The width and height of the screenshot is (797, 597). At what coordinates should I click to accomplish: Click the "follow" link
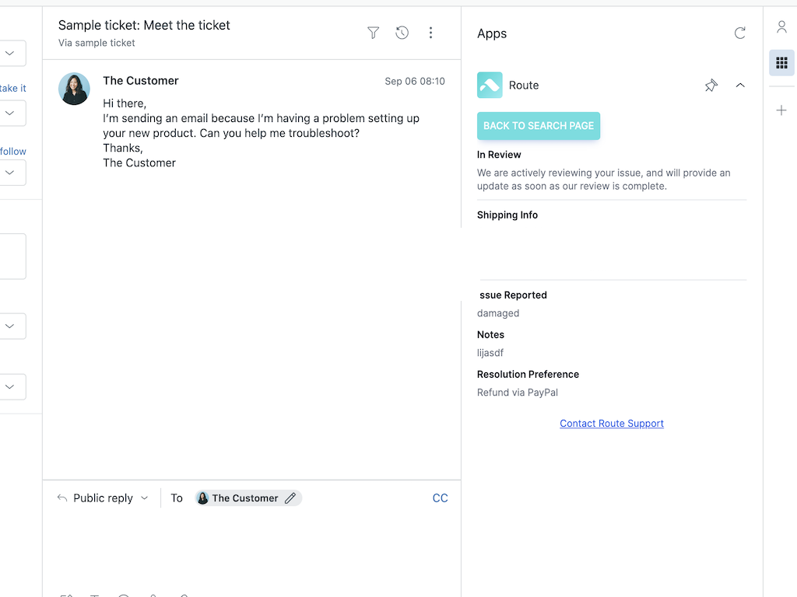click(x=13, y=152)
